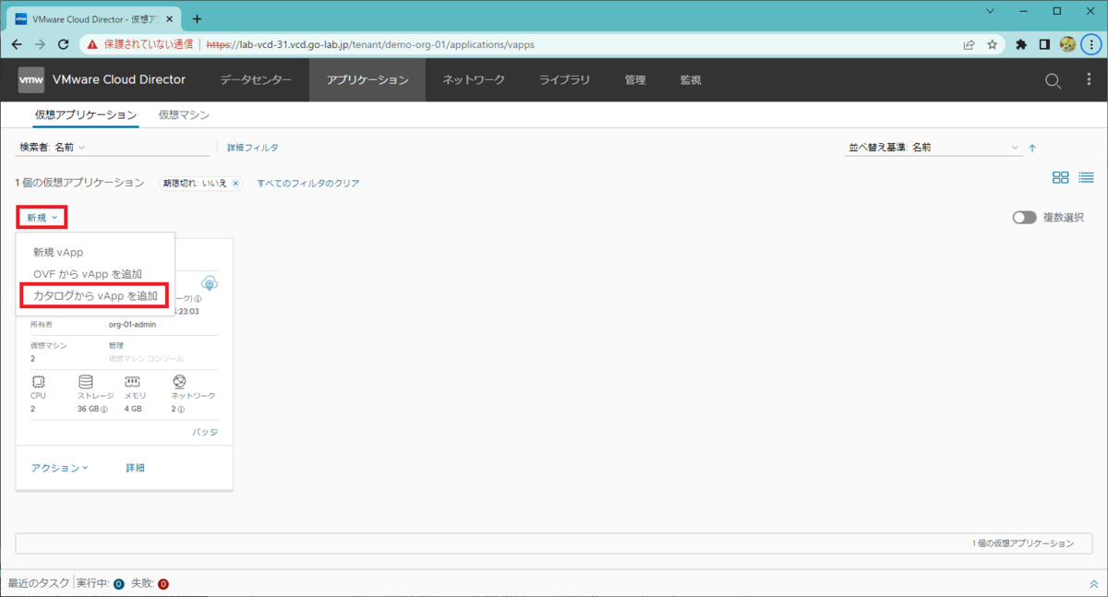Click 実行中 task count badge

click(x=119, y=584)
